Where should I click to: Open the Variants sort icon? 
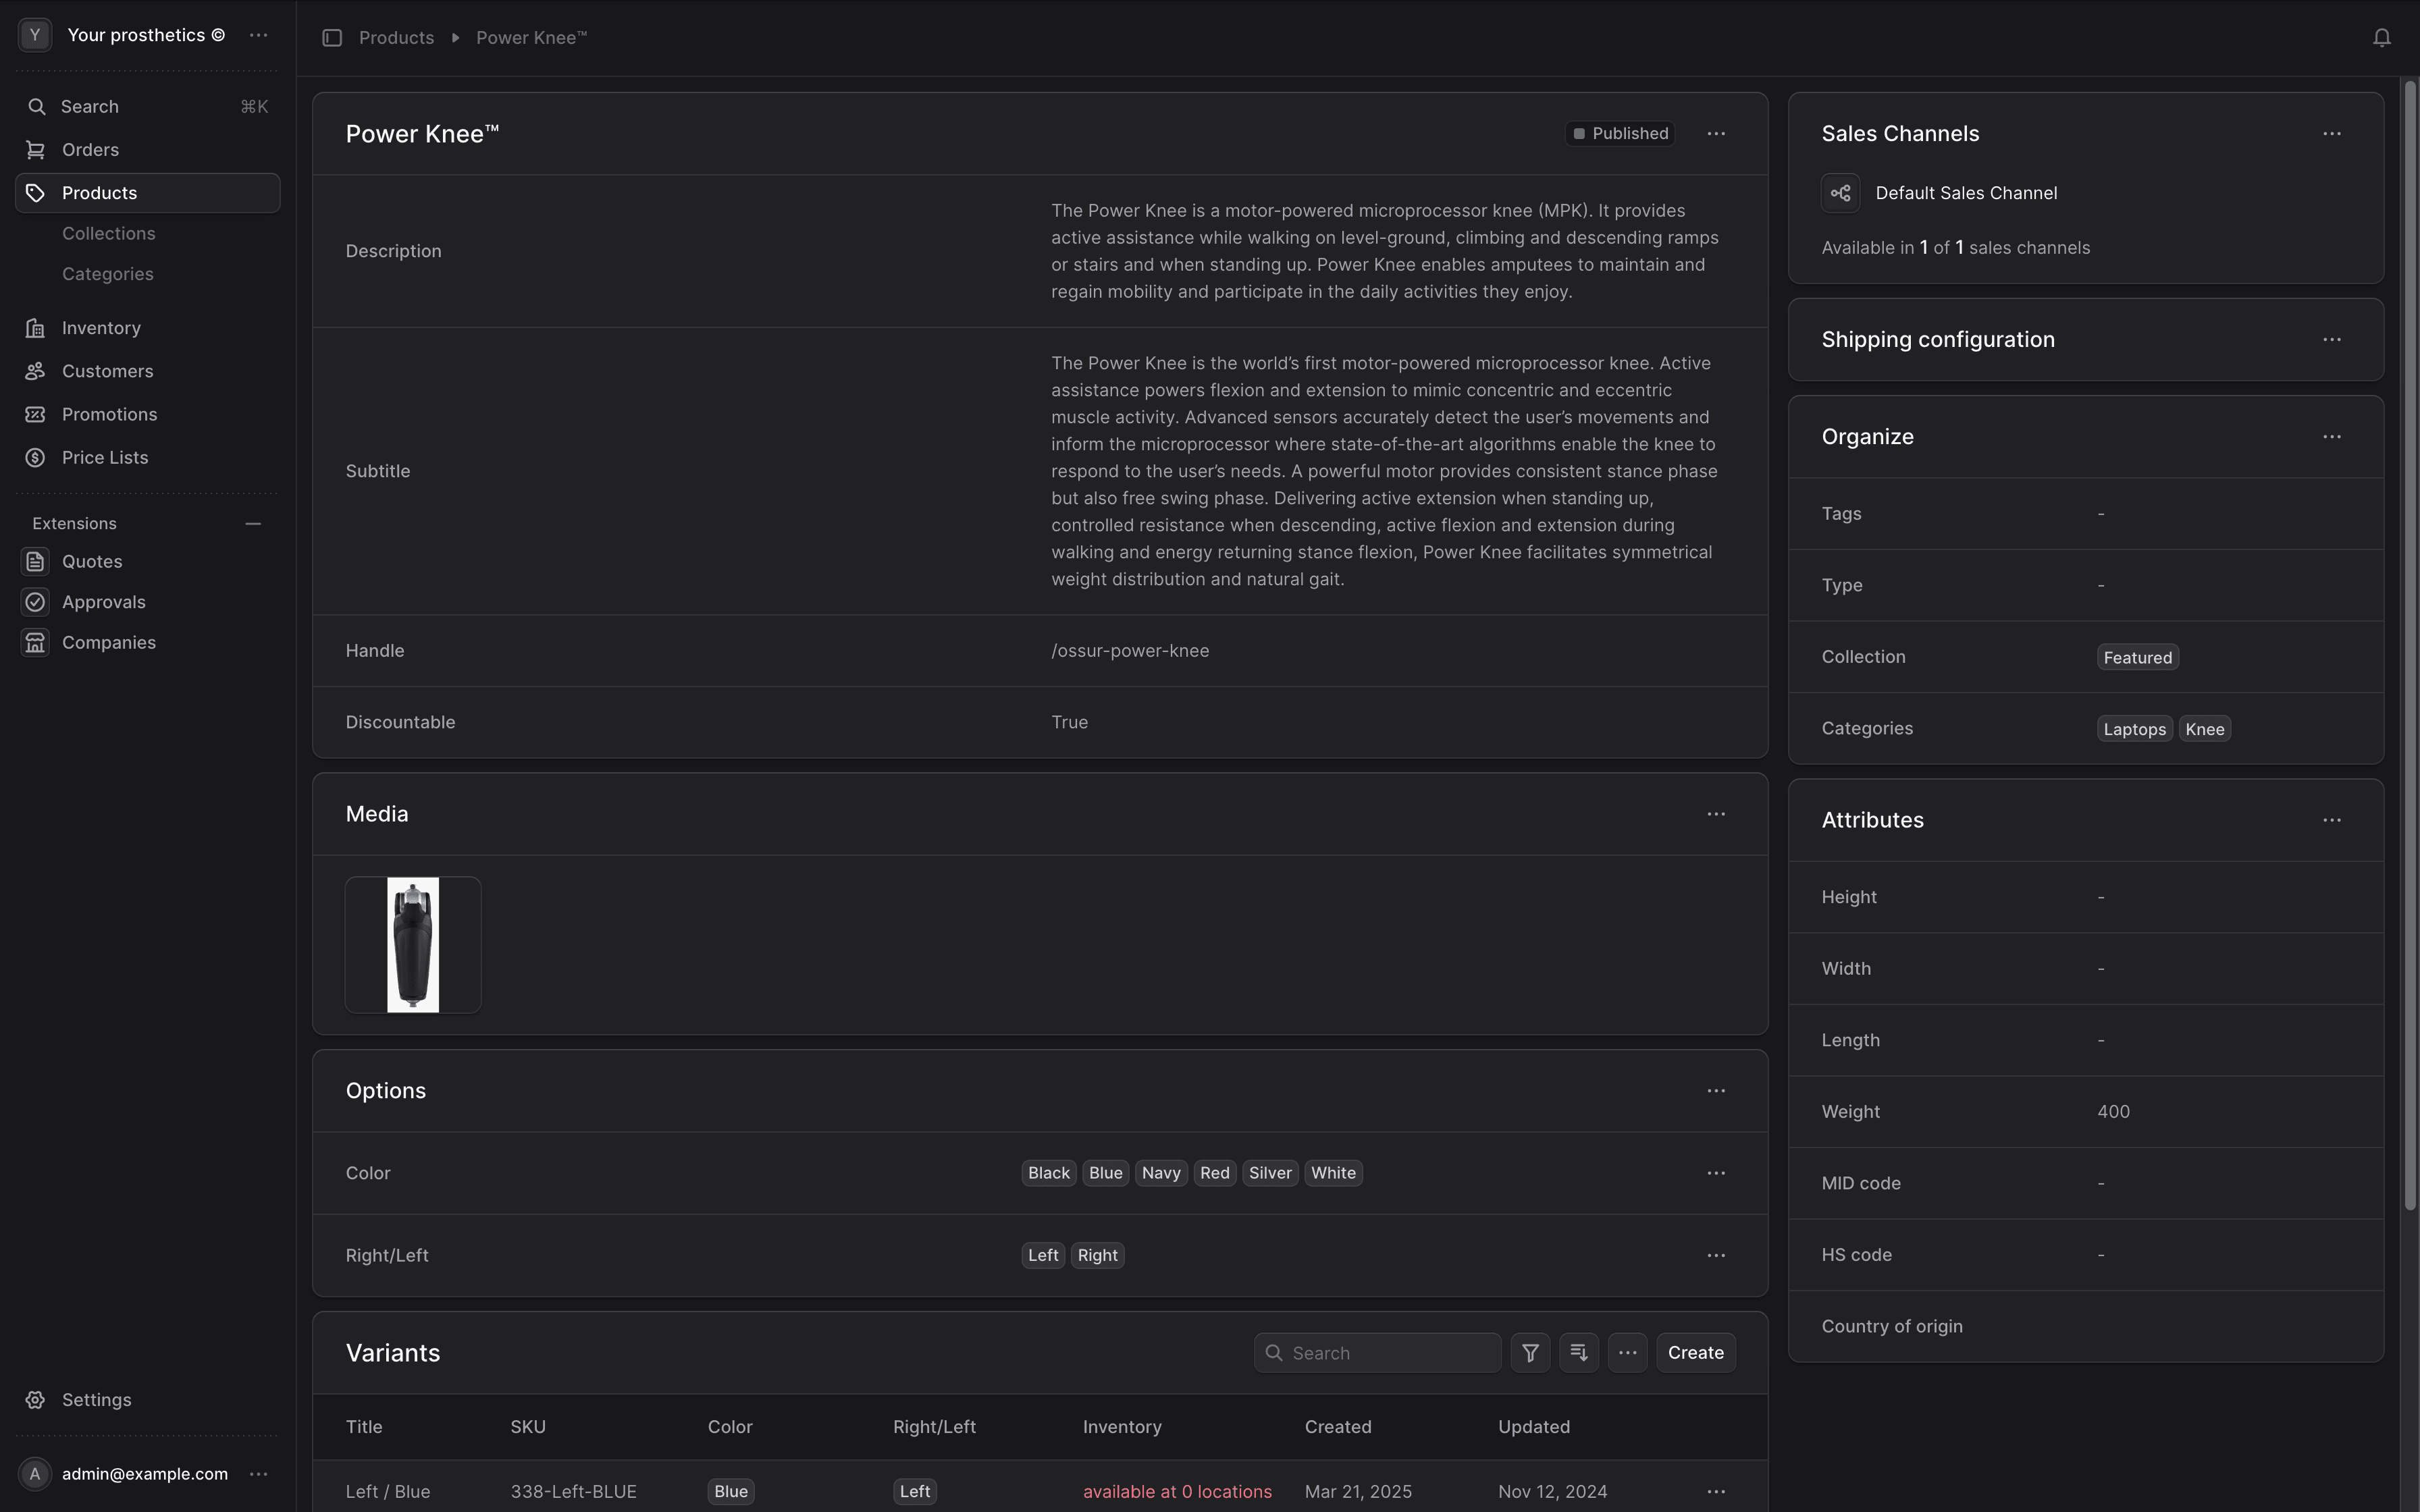(x=1579, y=1353)
